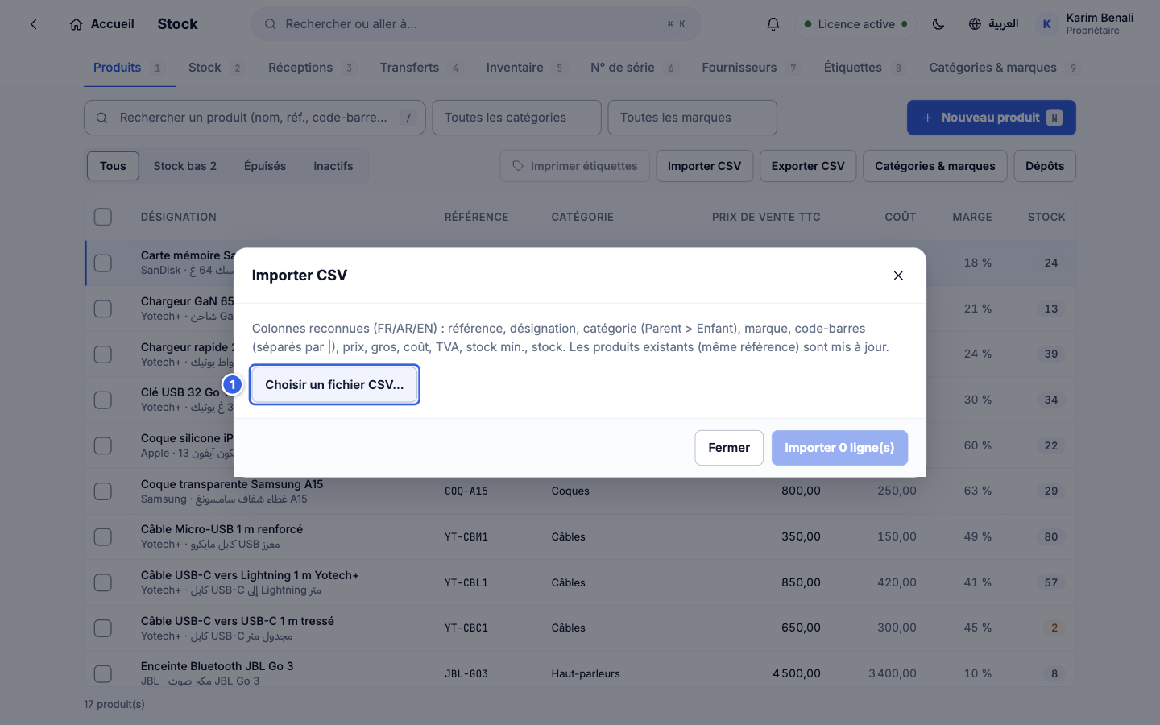Click Fermer in the dialog
The image size is (1160, 725).
[x=729, y=448]
